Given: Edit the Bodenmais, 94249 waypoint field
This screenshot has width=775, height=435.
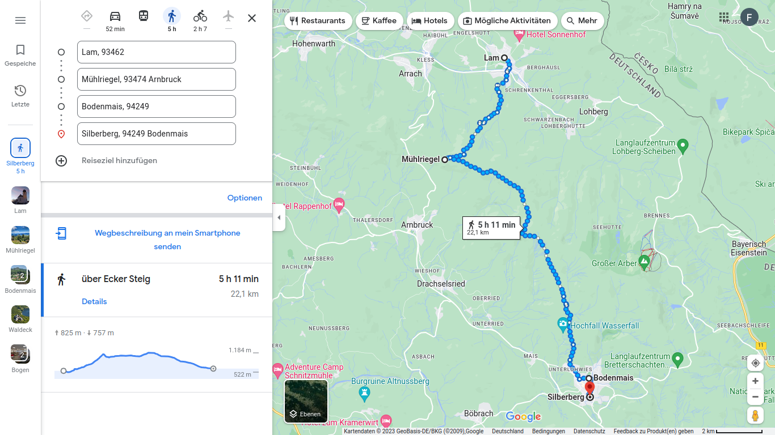Looking at the screenshot, I should (157, 106).
